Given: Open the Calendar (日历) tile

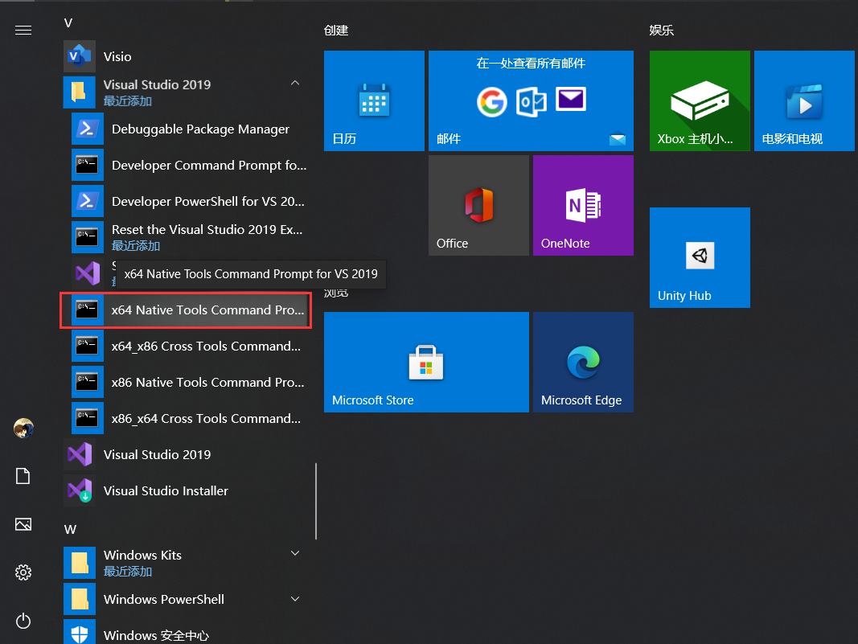Looking at the screenshot, I should [374, 100].
